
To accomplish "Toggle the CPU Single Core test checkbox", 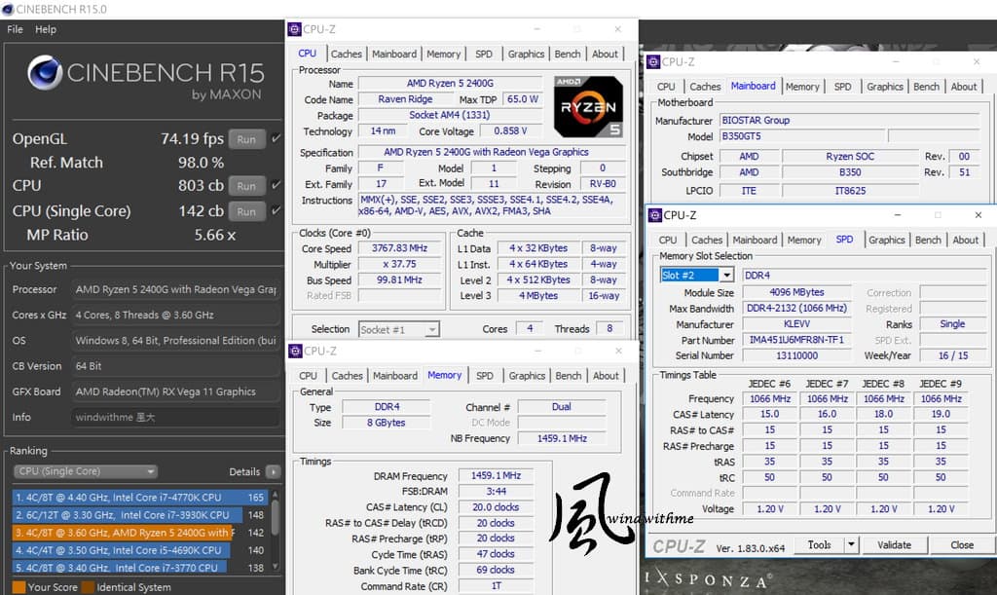I will click(x=276, y=210).
